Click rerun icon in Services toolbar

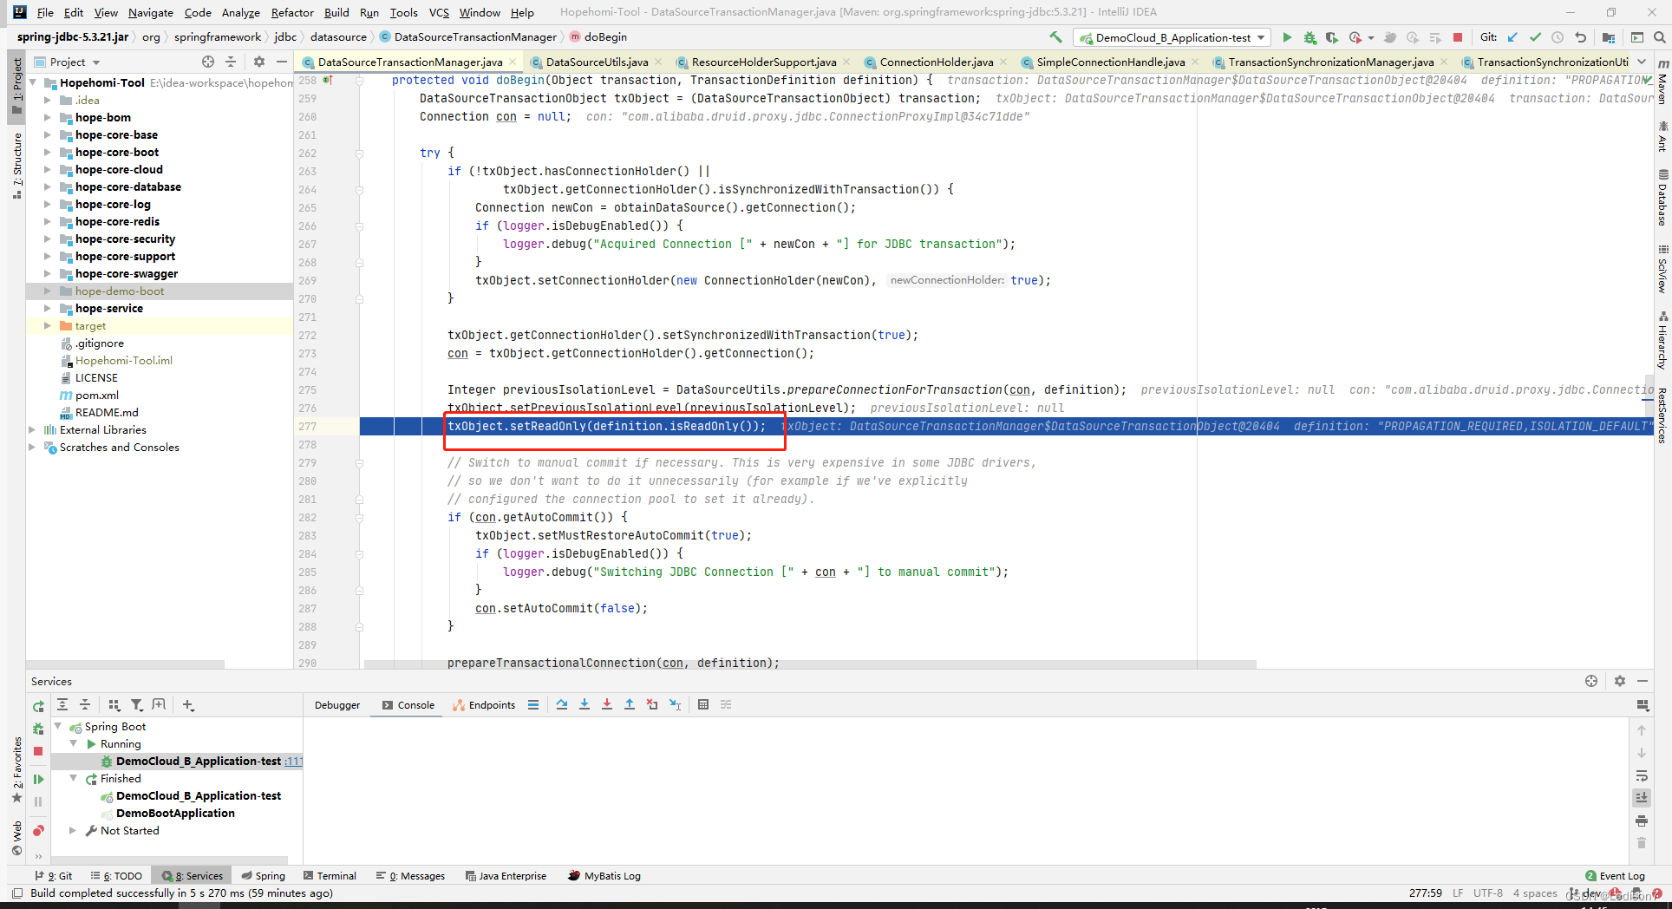(38, 706)
